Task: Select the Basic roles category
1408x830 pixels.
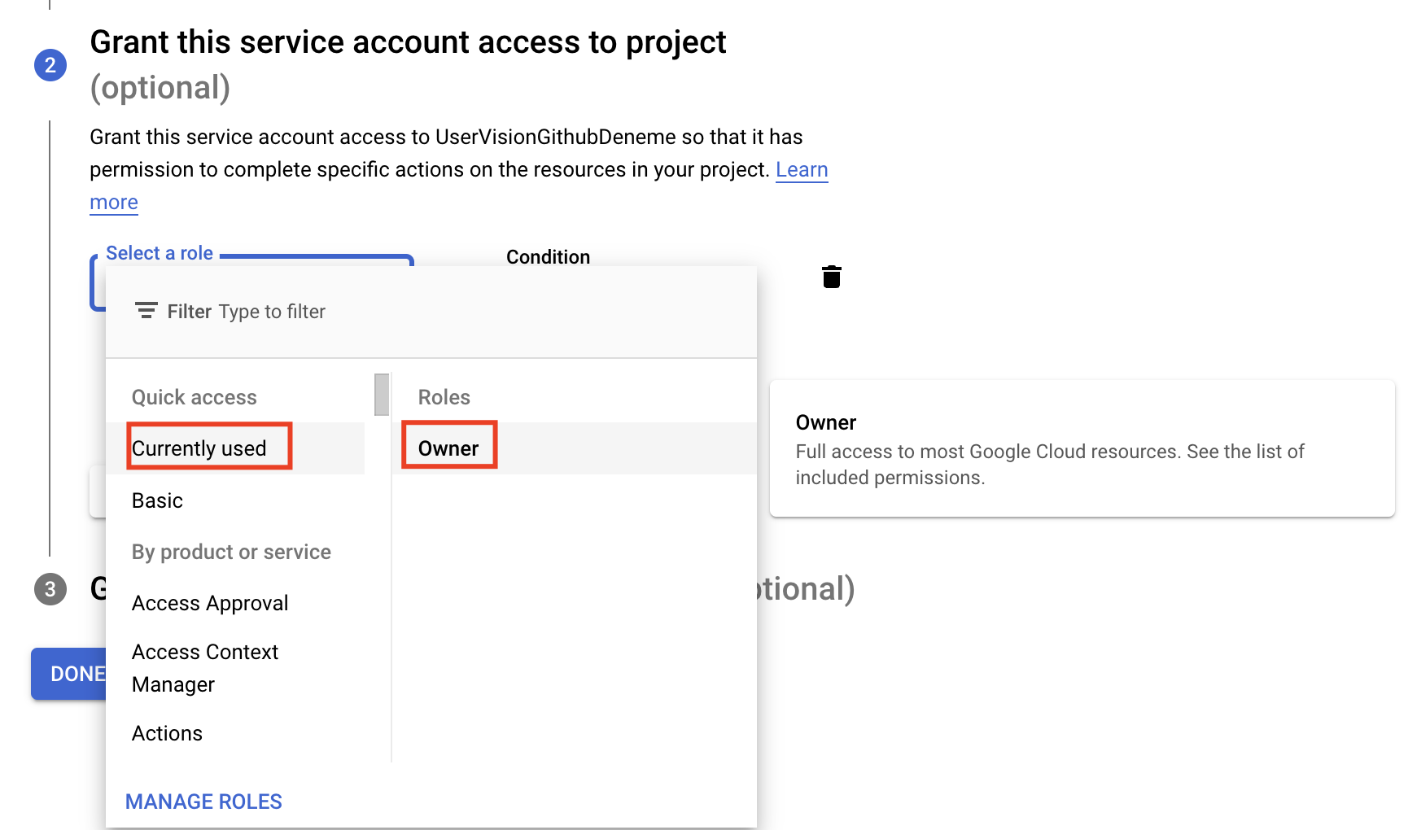Action: (x=157, y=500)
